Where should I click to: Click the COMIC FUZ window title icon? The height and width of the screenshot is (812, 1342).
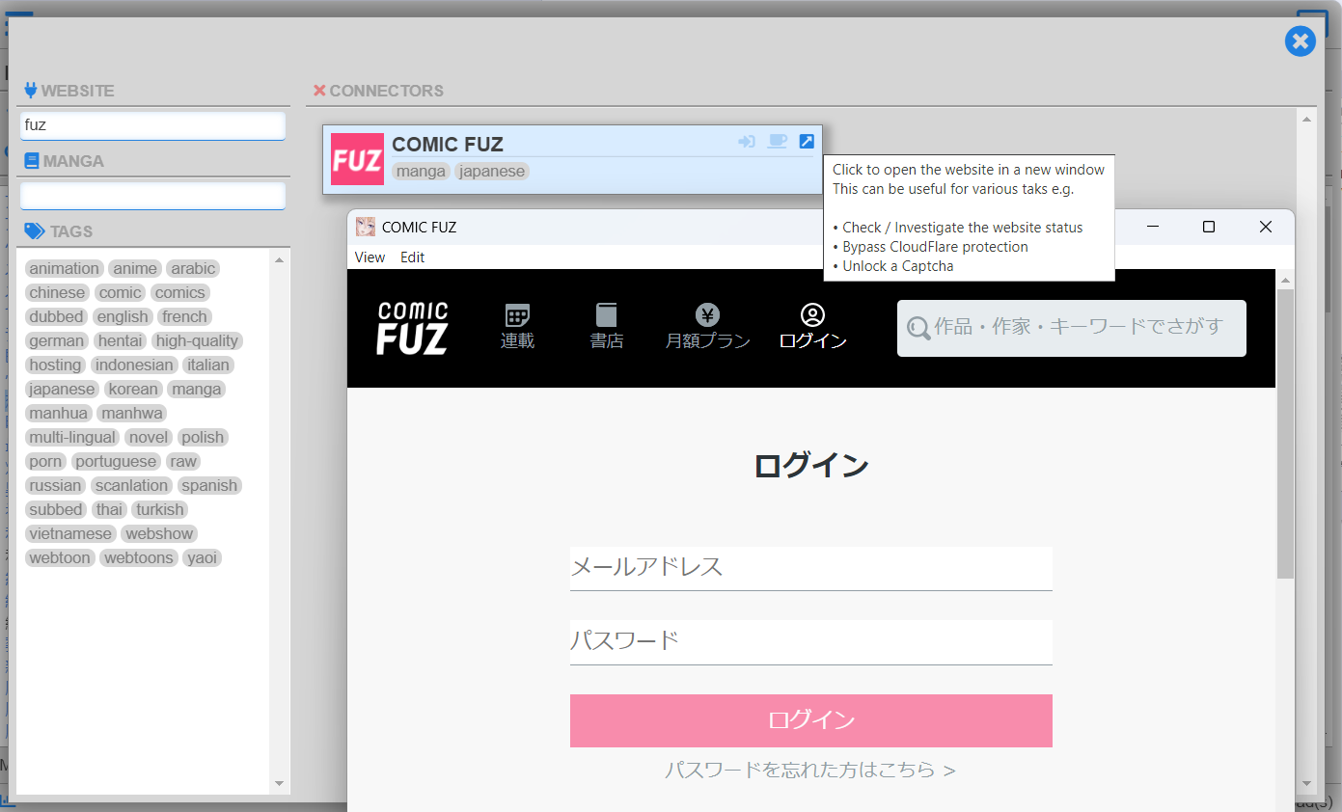pyautogui.click(x=366, y=228)
